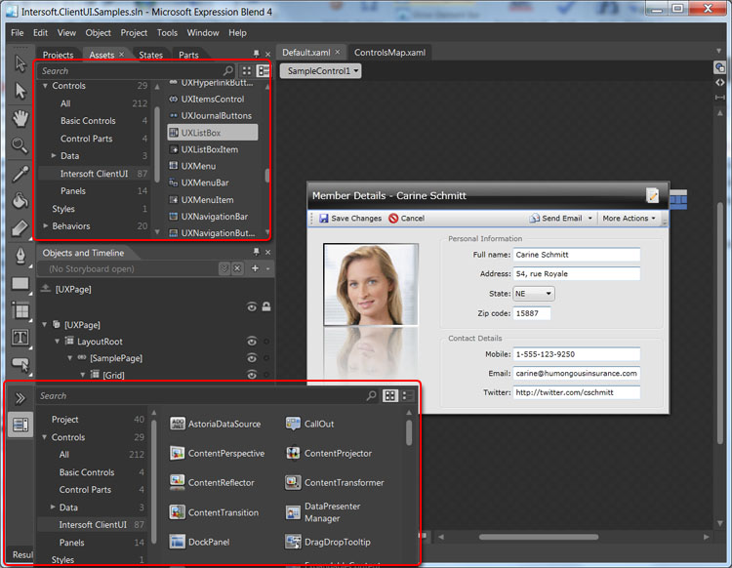Click the Cancel button in Member Details
The image size is (732, 568).
pos(407,218)
